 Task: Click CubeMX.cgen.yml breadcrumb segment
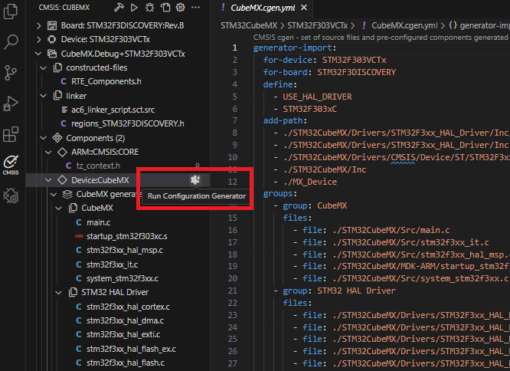[404, 26]
